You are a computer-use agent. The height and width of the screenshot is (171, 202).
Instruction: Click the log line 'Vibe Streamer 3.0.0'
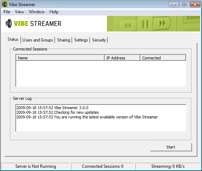coord(52,108)
